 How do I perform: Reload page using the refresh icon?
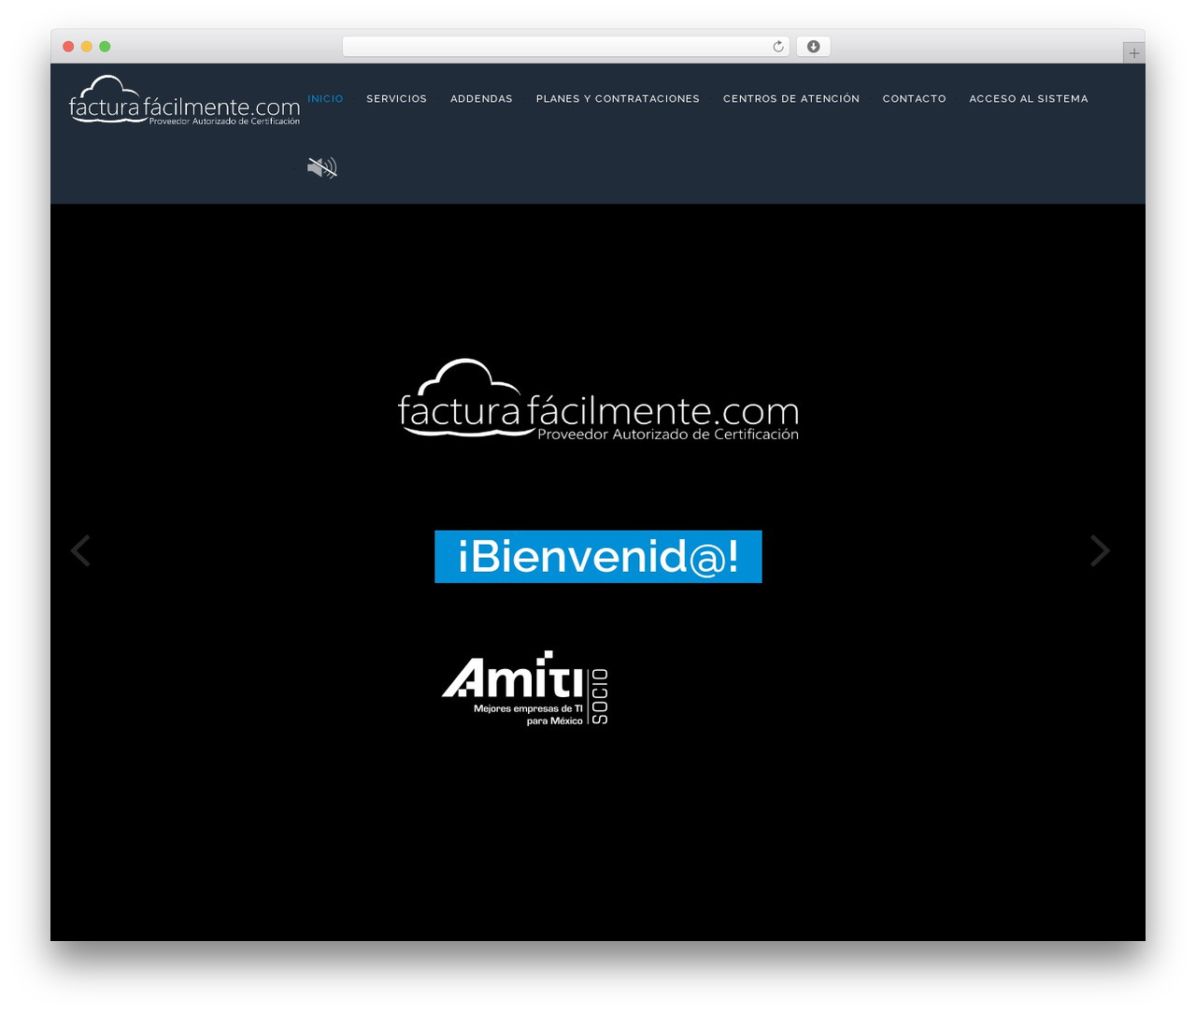tap(777, 47)
